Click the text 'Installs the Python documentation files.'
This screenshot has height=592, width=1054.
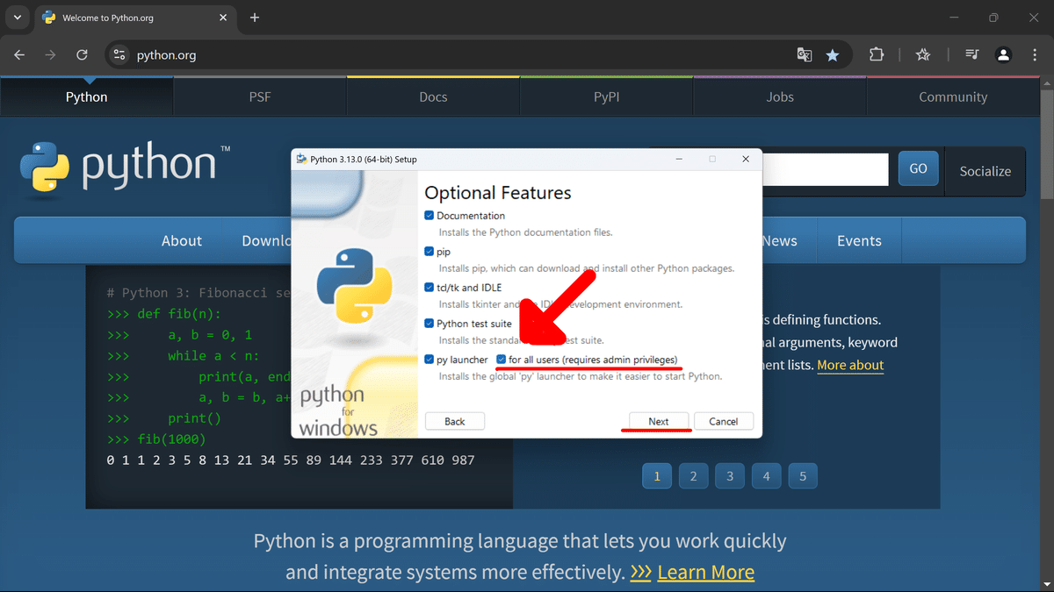click(x=525, y=232)
